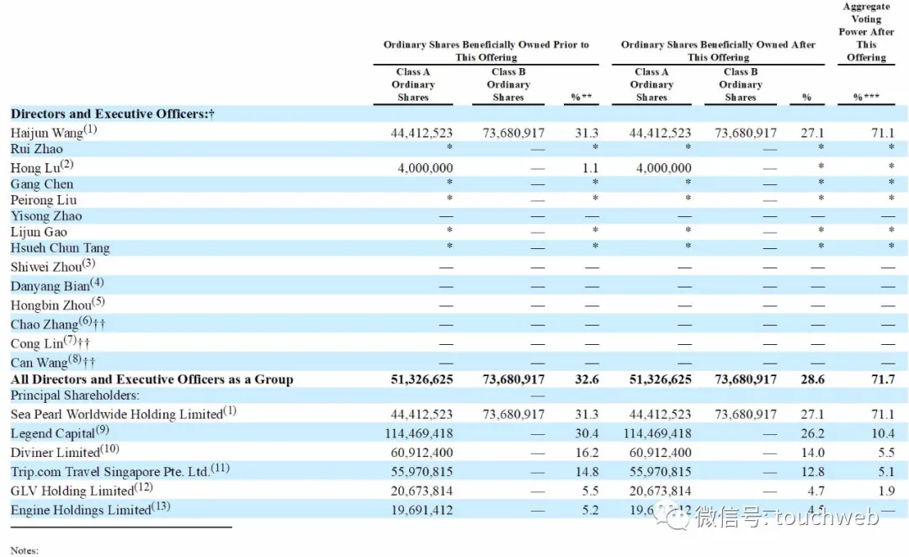Select the Chao Zhang name
Image resolution: width=909 pixels, height=557 pixels.
[44, 325]
